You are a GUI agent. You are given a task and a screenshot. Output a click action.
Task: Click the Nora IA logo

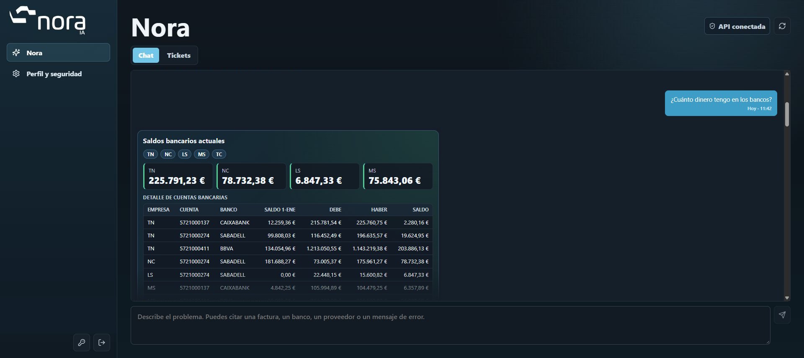click(x=48, y=20)
